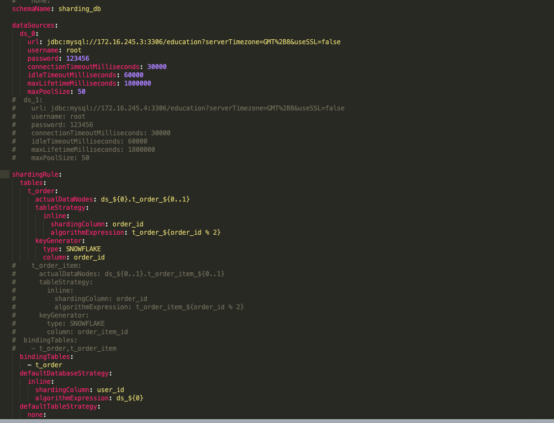The image size is (554, 423).
Task: Click the username root value under ds_0
Action: click(74, 50)
